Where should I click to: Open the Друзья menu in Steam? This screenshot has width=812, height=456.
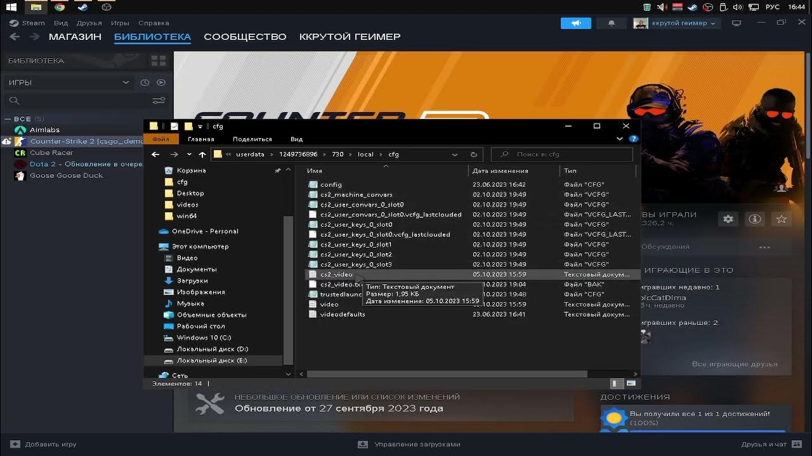[89, 23]
